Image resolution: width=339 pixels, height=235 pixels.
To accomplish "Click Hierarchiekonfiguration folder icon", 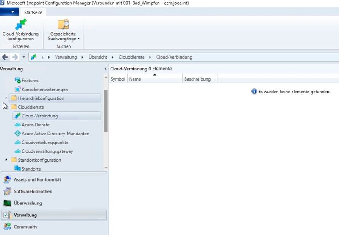I will coord(14,98).
